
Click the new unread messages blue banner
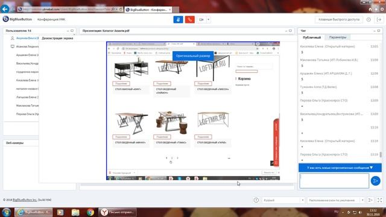(x=340, y=168)
